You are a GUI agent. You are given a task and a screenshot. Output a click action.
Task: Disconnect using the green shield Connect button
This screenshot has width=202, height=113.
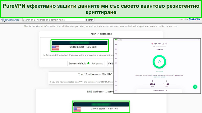coord(159,62)
